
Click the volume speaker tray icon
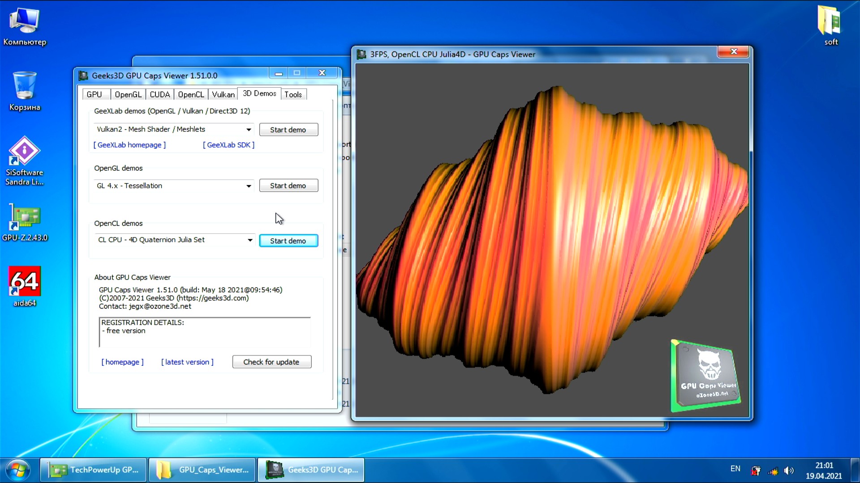tap(789, 470)
